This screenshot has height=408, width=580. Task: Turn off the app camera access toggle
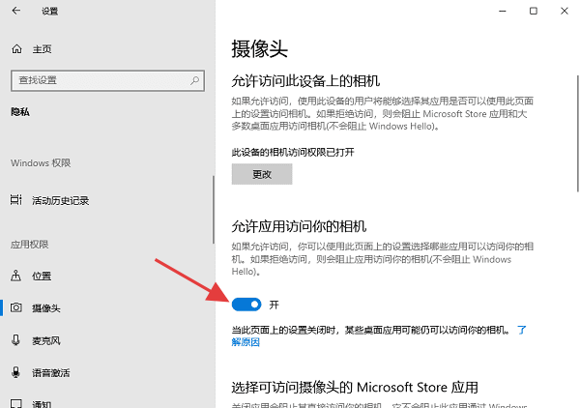(x=246, y=304)
